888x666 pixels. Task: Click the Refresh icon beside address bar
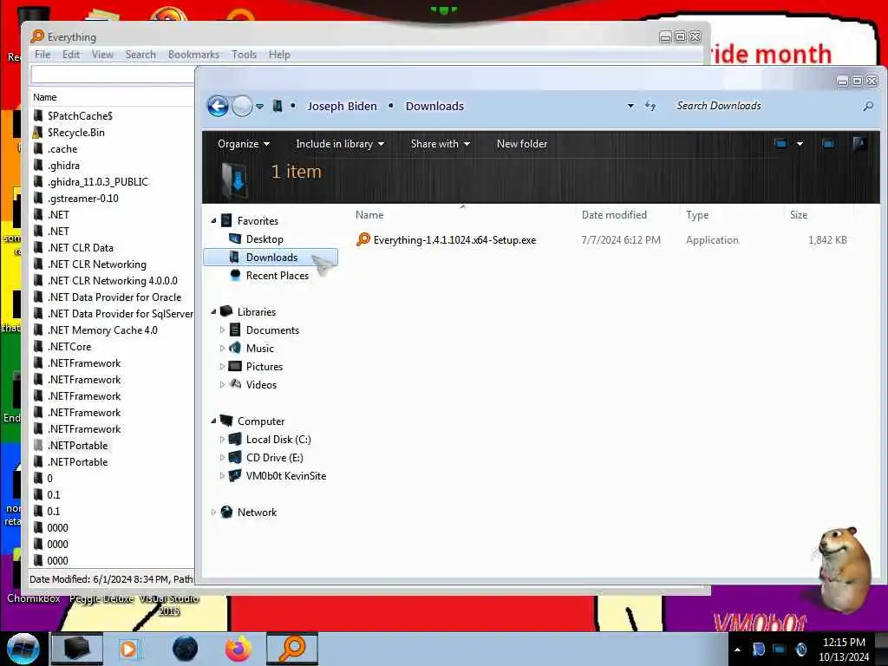[x=650, y=106]
